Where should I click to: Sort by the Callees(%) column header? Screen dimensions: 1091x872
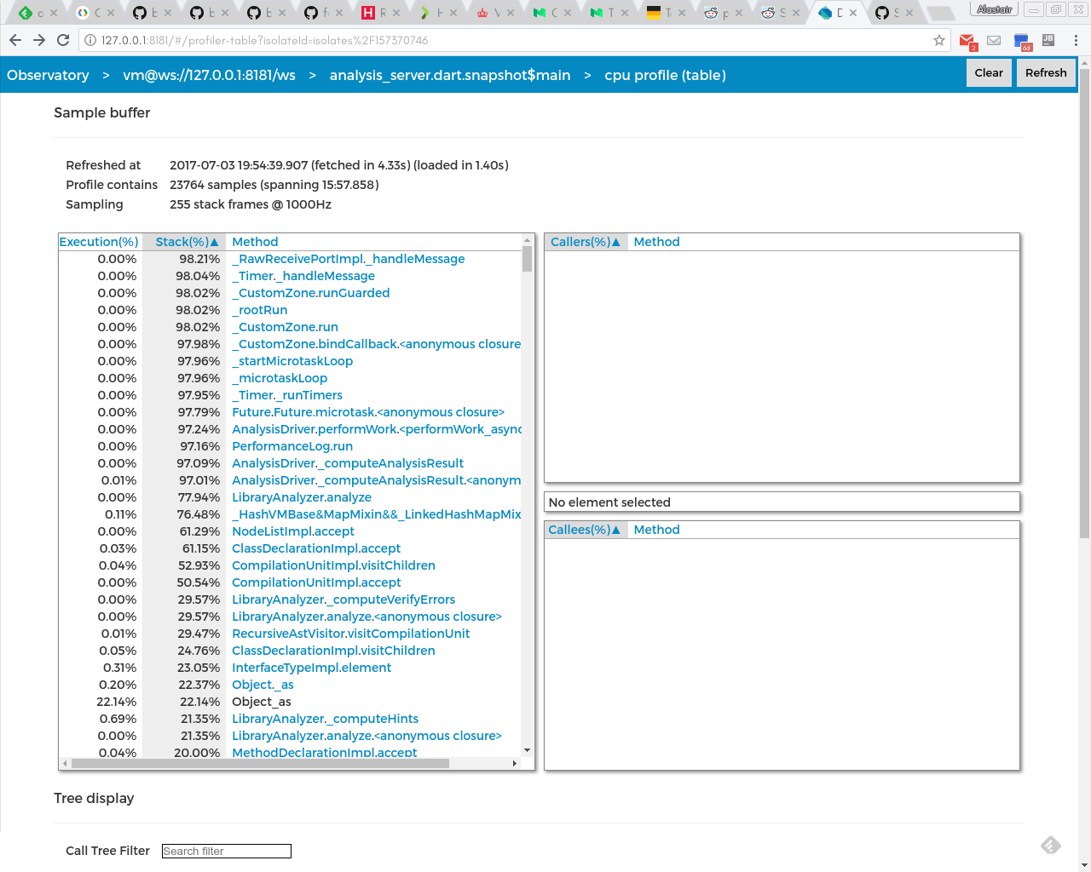[585, 530]
